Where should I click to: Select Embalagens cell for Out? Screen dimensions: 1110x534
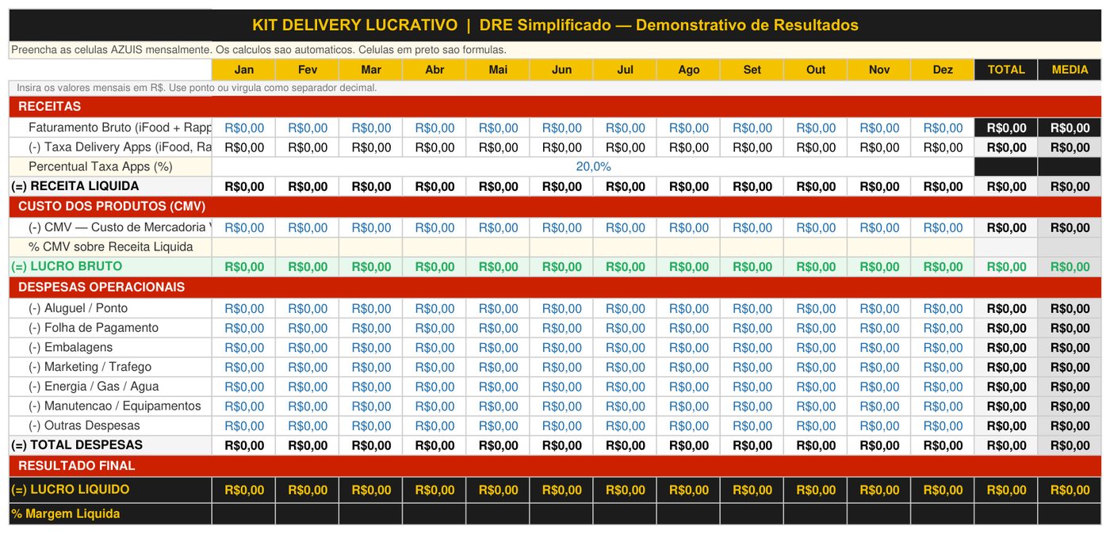[816, 348]
